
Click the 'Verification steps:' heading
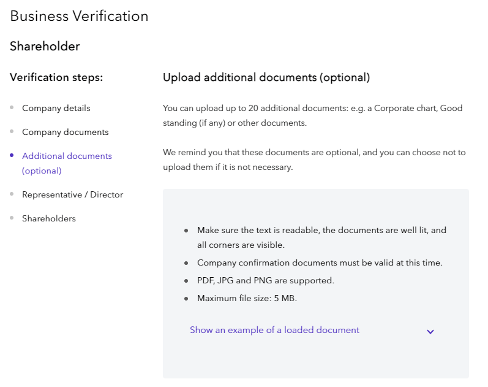coord(56,77)
